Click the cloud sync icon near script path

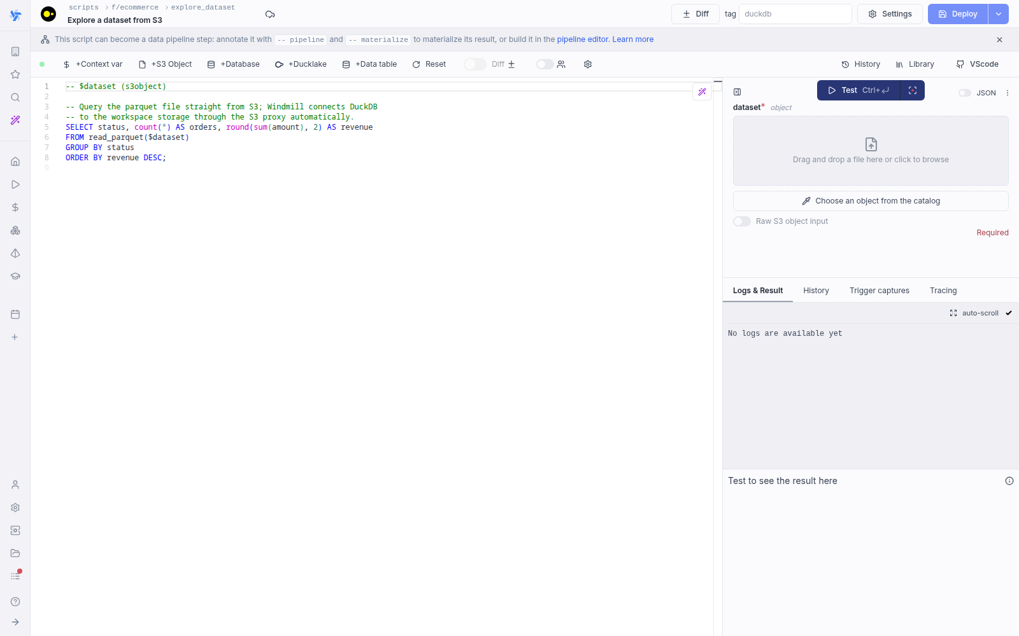(270, 14)
